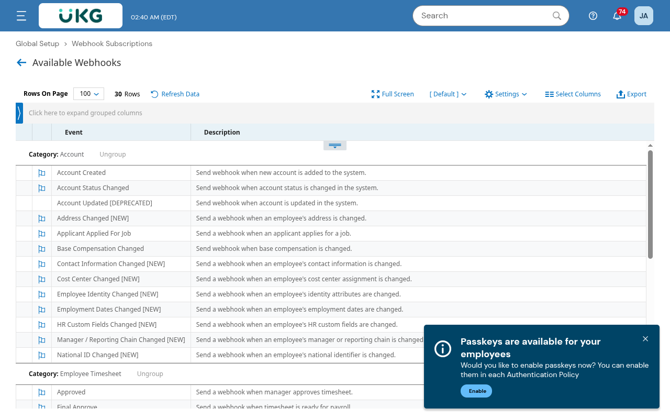Image resolution: width=670 pixels, height=419 pixels.
Task: Expand the grouped columns side panel
Action: 19,113
